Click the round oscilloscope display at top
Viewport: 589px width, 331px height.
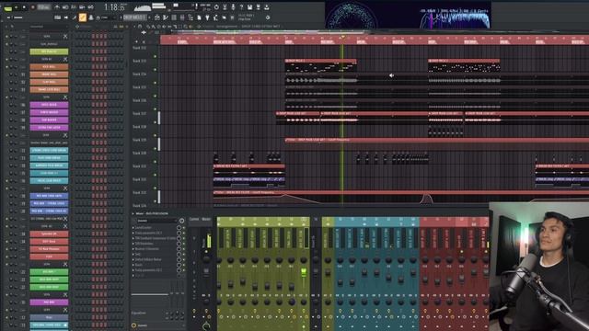352,16
